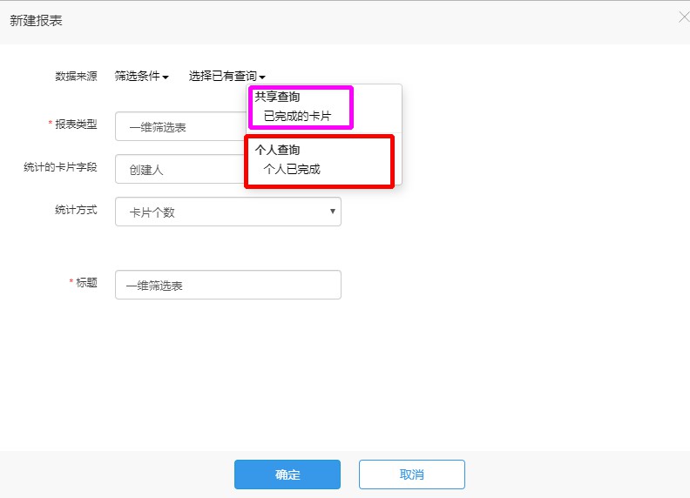The image size is (690, 498).
Task: Close the 新建报表 dialog
Action: click(684, 17)
